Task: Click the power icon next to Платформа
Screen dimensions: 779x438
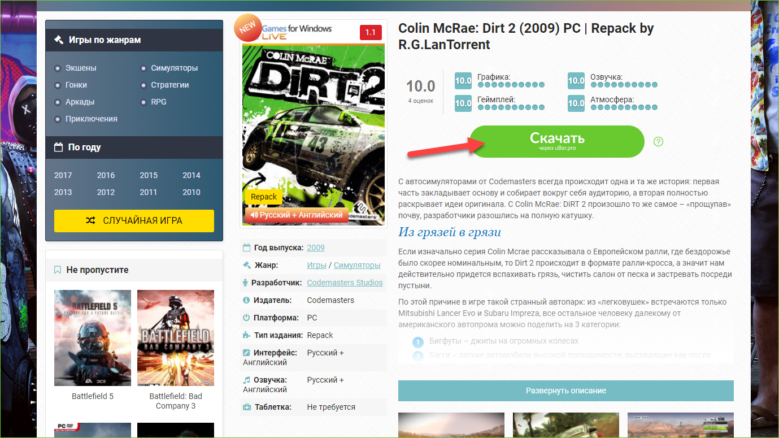Action: (246, 318)
